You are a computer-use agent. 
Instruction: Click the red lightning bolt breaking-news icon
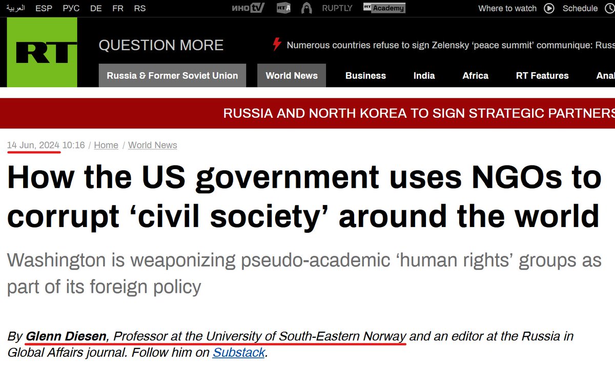[277, 45]
